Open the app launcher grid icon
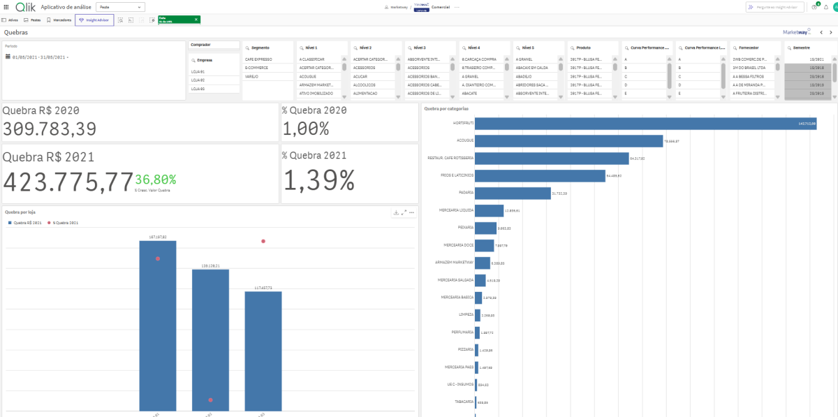Screen dimensions: 838x417 [6, 7]
